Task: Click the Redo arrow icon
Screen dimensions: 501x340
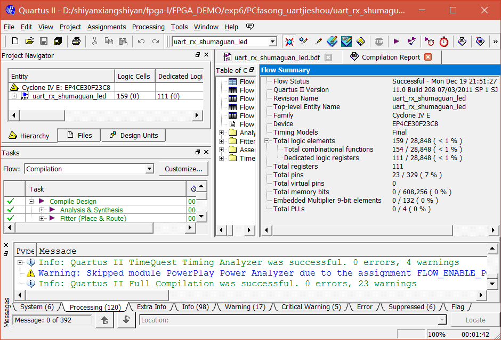Action: pos(156,41)
